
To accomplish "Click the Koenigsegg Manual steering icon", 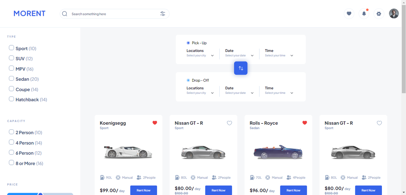I will [118, 178].
